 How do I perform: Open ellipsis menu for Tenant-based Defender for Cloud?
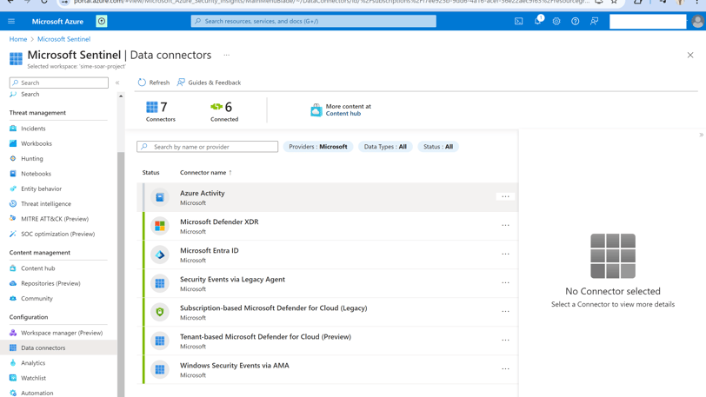pos(506,341)
